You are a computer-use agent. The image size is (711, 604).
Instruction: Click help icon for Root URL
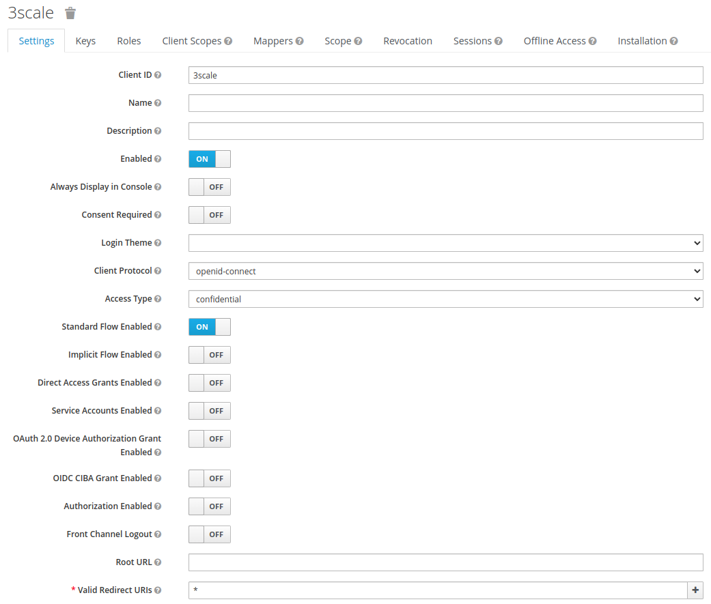158,562
